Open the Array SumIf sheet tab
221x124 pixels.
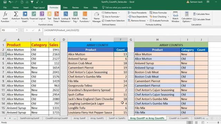79,118
